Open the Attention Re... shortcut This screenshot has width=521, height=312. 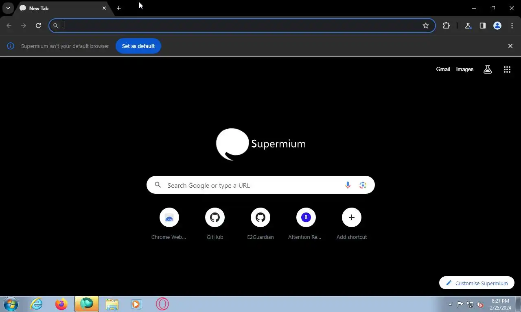(306, 224)
